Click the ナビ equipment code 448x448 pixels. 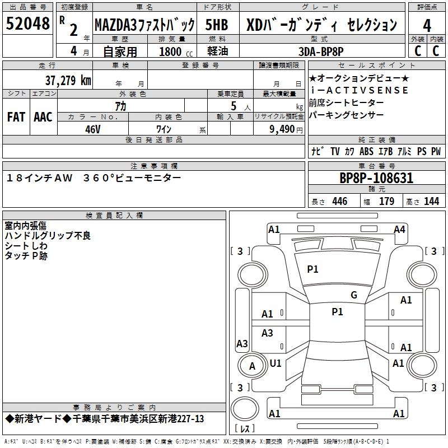317,152
